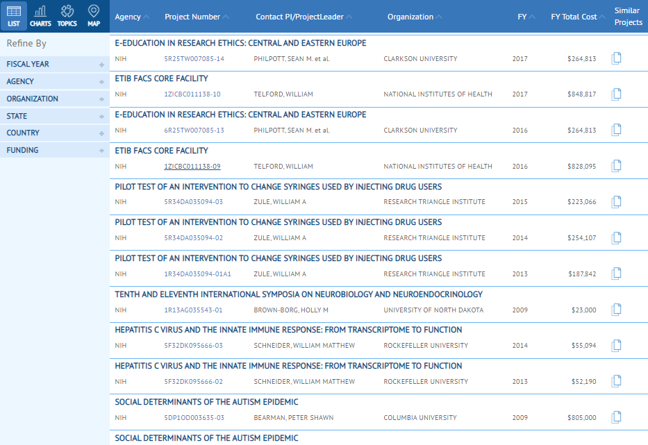Similar projects icon for 5F32DK095666-02 row
Viewport: 648px width, 445px height.
coord(616,381)
